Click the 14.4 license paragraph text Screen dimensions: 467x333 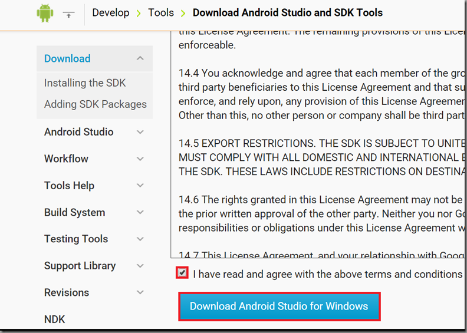(322, 94)
